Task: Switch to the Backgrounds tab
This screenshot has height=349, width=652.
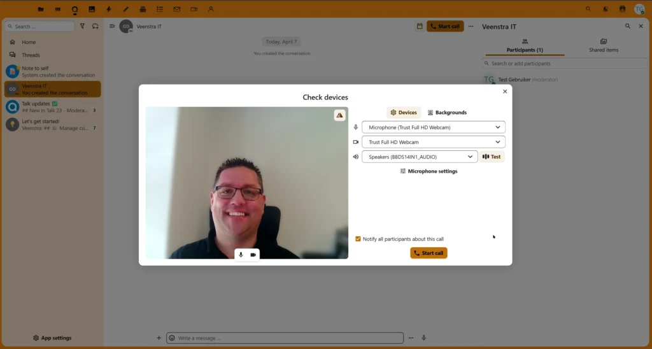Action: click(447, 113)
